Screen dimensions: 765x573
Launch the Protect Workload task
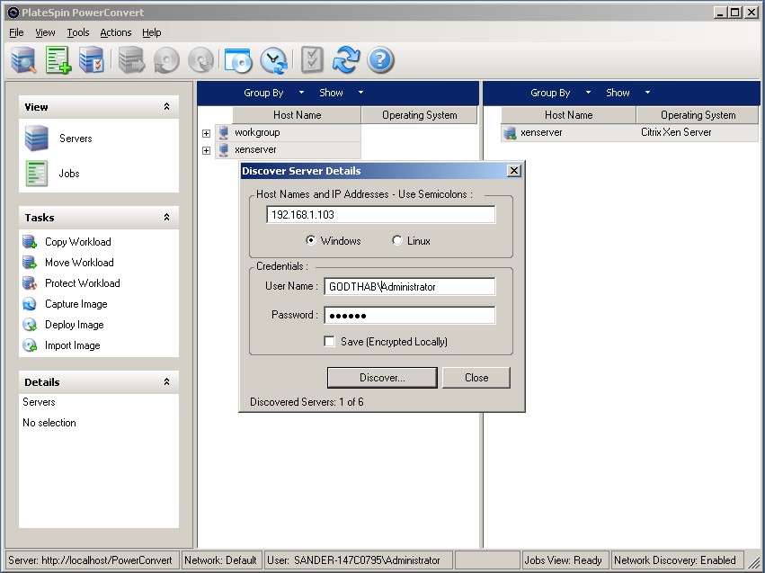(x=82, y=283)
